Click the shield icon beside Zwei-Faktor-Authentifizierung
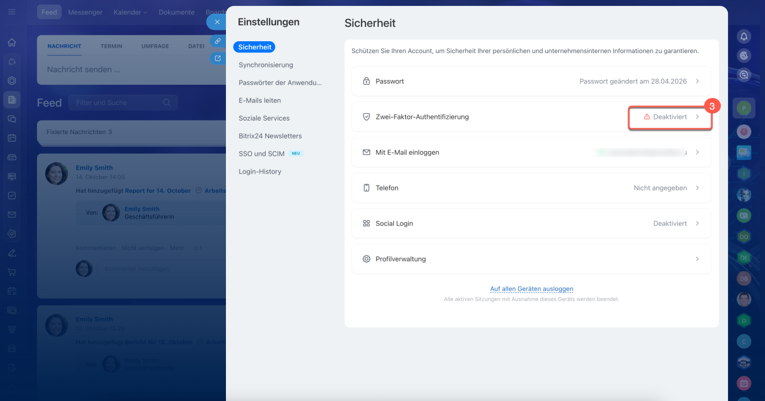 (x=367, y=117)
